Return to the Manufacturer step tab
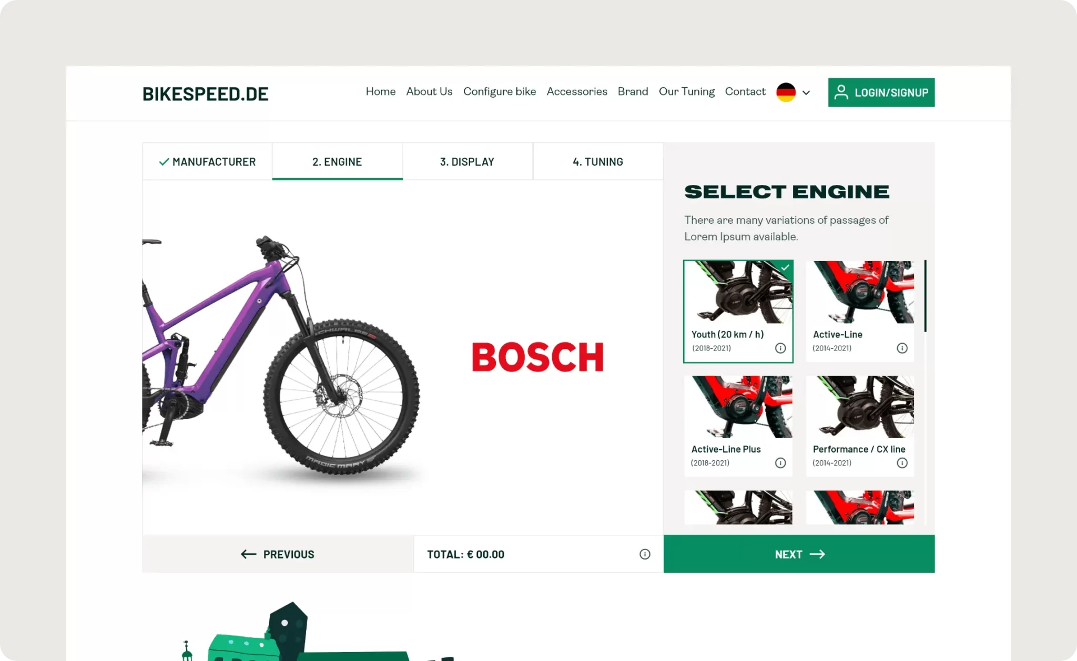Image resolution: width=1077 pixels, height=661 pixels. tap(207, 161)
